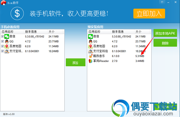180x117 pixels.
Task: Click the green 添加 button
Action: pos(76,62)
